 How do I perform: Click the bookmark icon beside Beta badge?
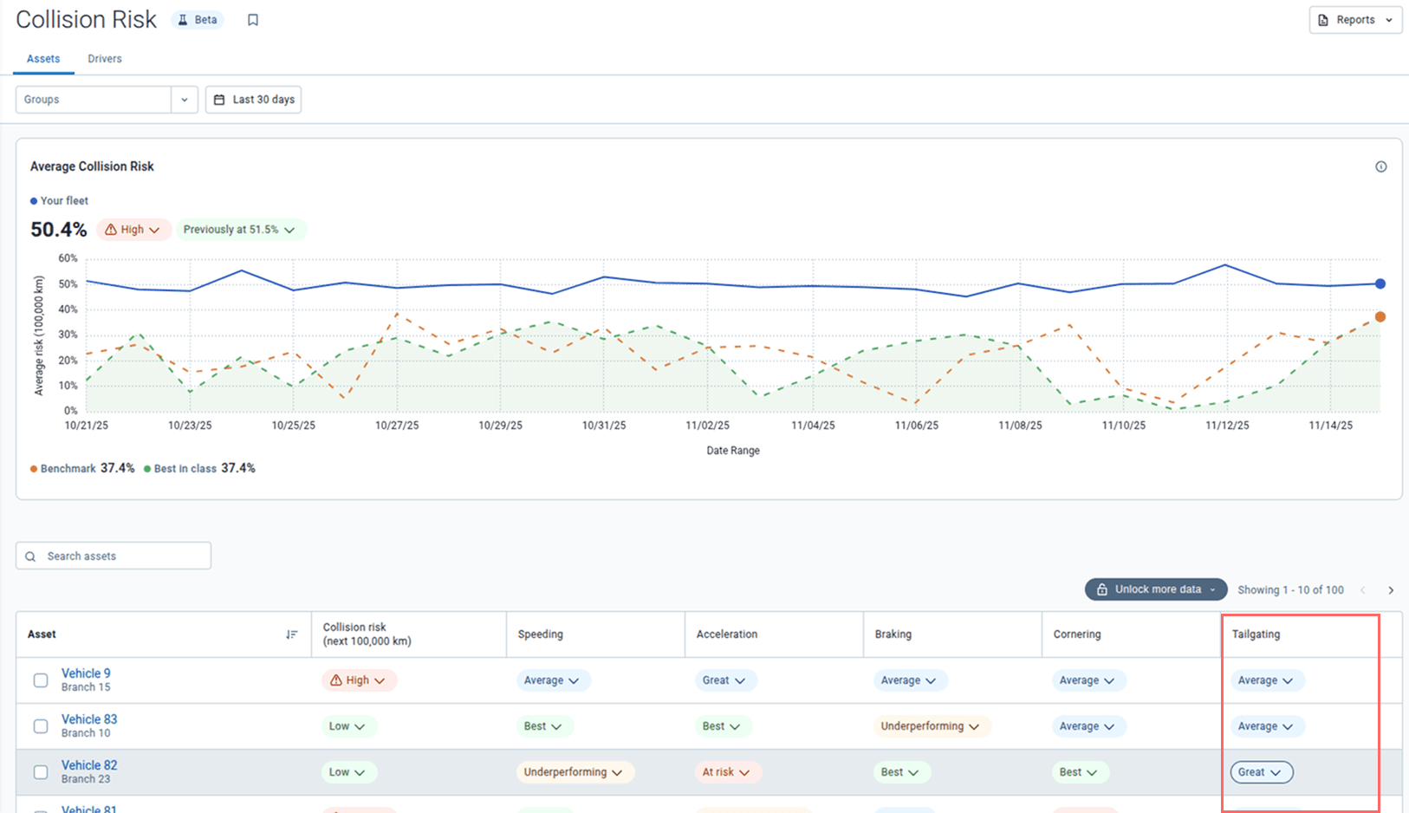(253, 20)
